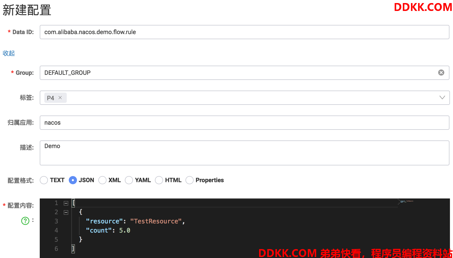Viewport: 453px width, 258px height.
Task: Clear the Group field with the X icon
Action: tap(441, 73)
